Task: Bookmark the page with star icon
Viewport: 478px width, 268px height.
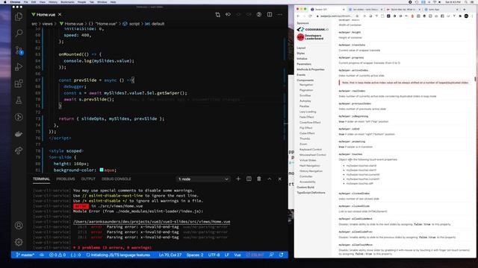Action: point(357,16)
